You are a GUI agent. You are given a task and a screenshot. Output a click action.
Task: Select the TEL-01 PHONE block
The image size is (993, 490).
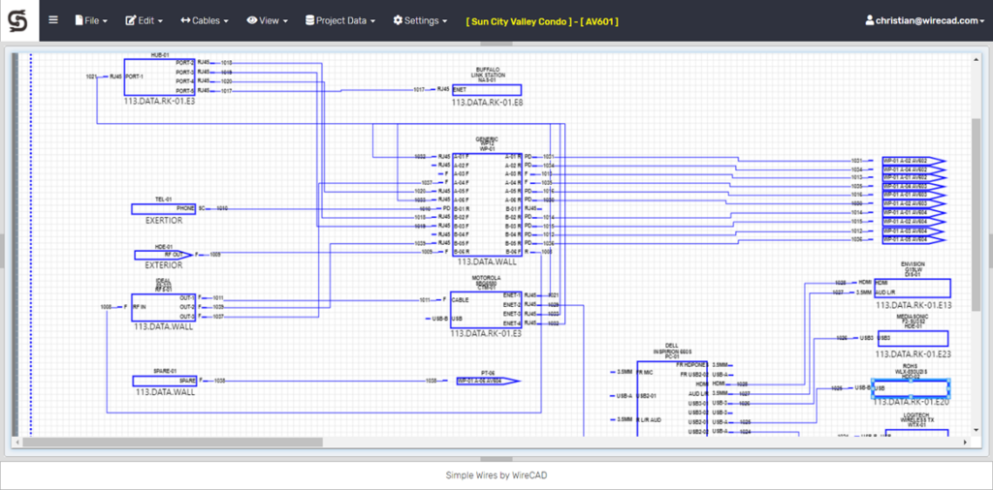(164, 208)
